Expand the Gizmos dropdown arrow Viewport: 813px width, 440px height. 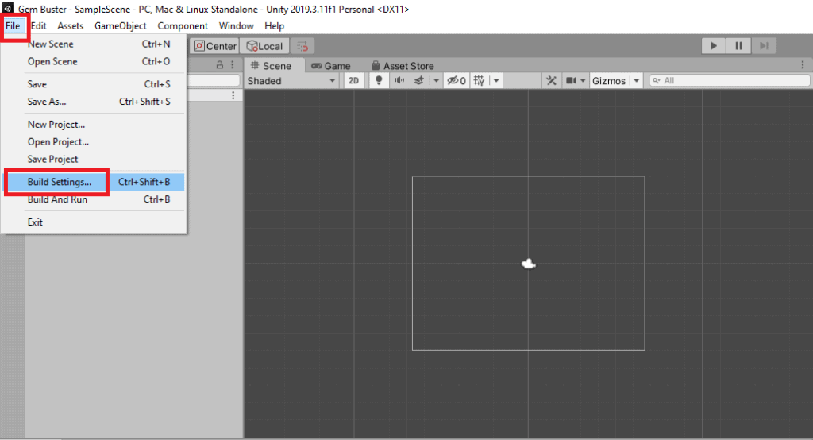(636, 80)
